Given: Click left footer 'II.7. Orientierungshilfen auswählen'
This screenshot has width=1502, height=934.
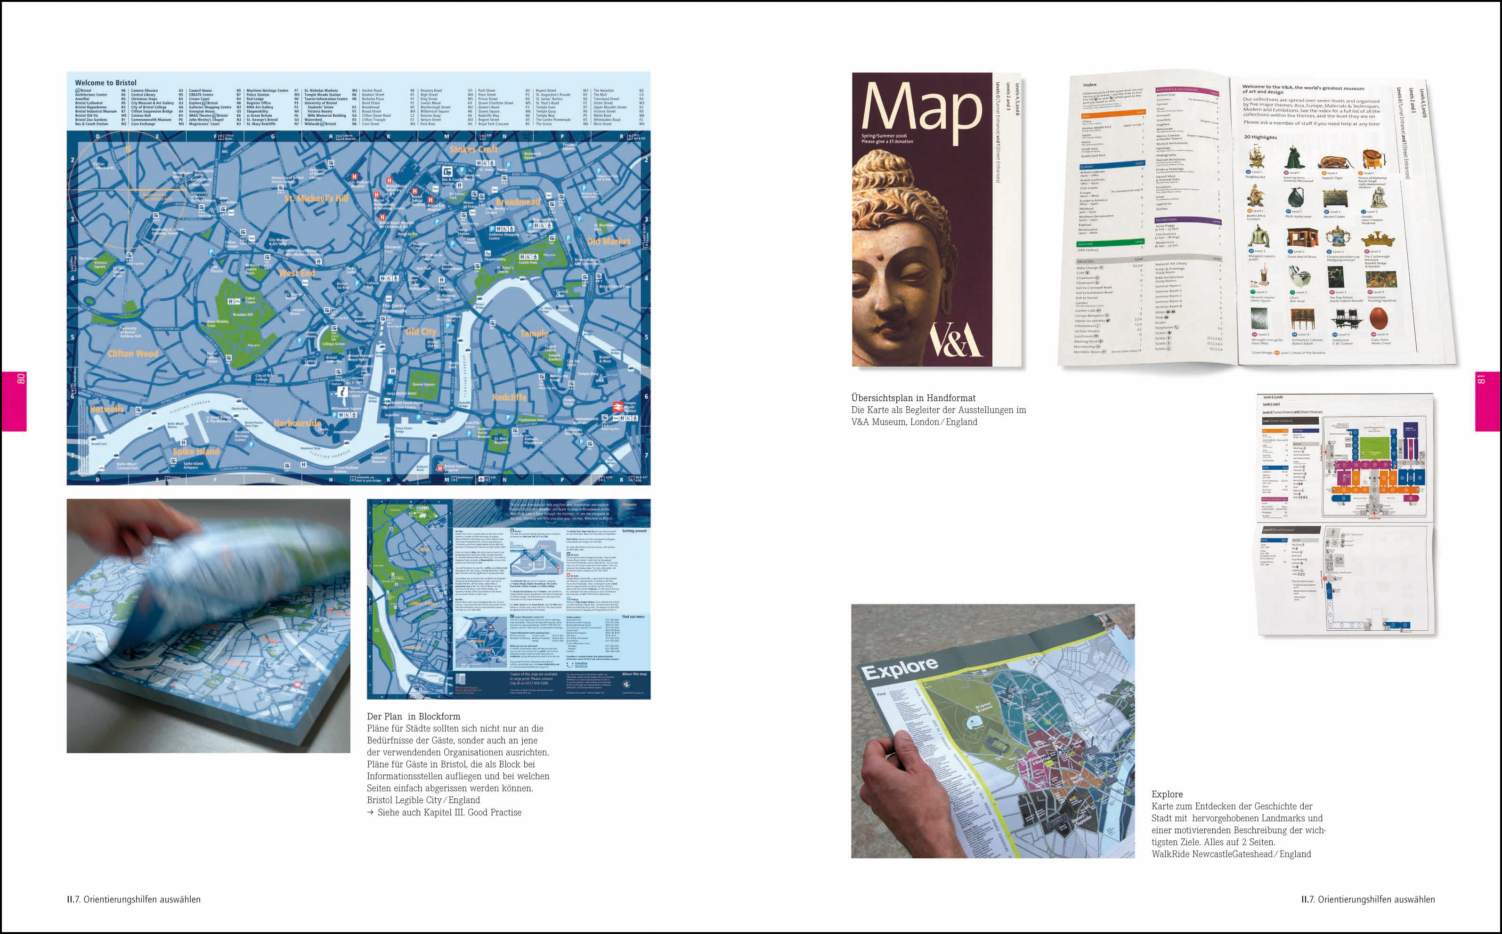Looking at the screenshot, I should (134, 900).
